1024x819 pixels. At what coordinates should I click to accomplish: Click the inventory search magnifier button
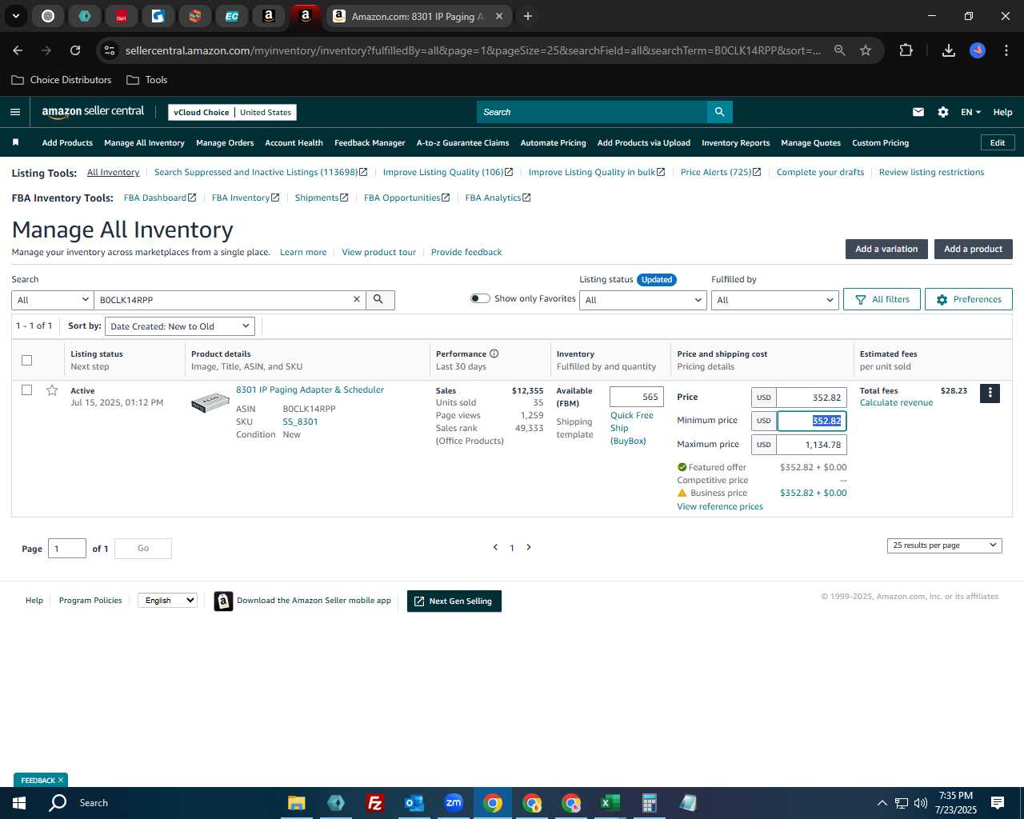click(379, 299)
